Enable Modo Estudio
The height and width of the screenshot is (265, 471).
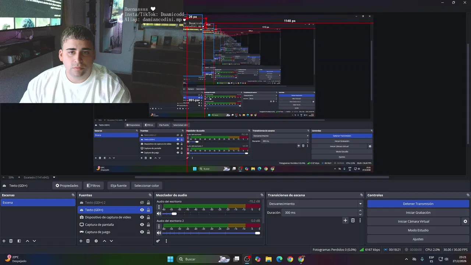pyautogui.click(x=418, y=230)
